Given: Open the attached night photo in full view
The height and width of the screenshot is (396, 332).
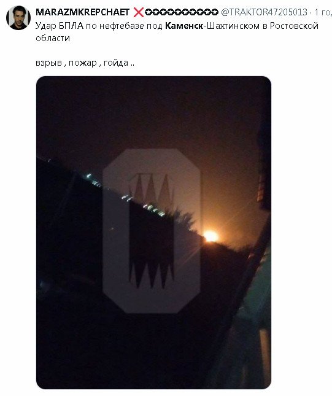Looking at the screenshot, I should click(153, 232).
